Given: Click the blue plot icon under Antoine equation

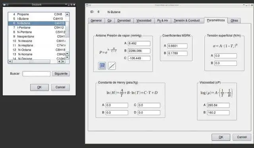Looking at the screenshot, I should (102, 66).
